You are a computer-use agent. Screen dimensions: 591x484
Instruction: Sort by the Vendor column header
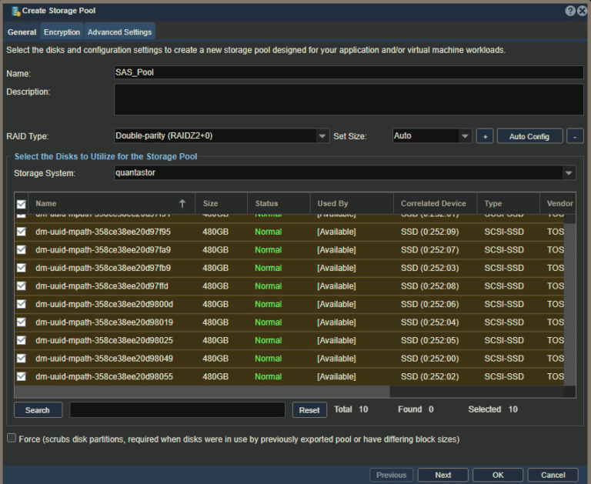click(558, 204)
